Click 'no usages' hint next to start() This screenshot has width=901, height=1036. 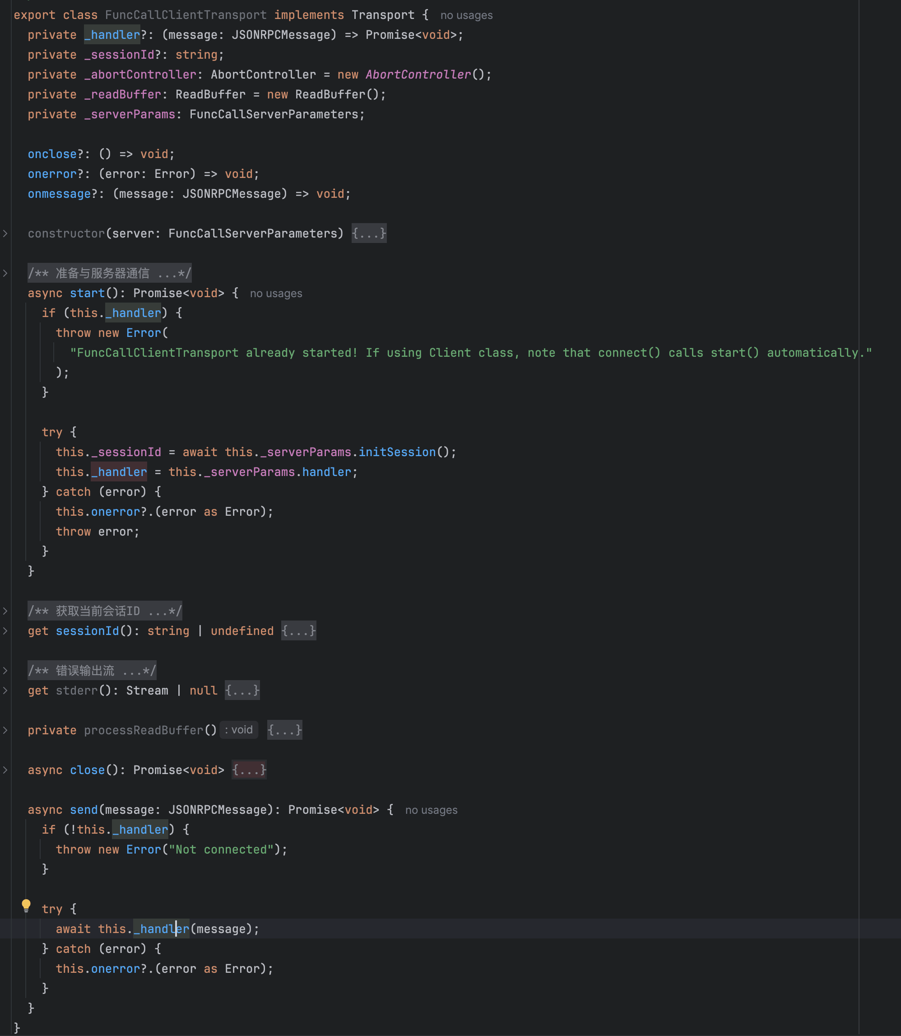pos(276,293)
